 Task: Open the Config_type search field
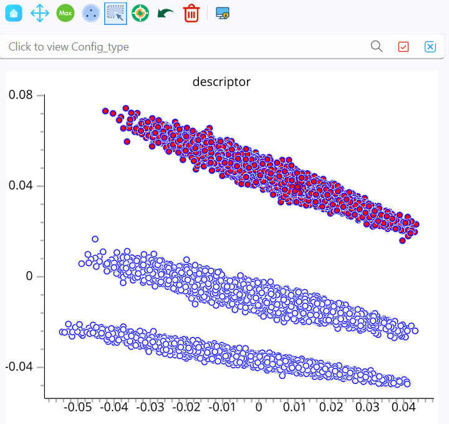pos(183,47)
